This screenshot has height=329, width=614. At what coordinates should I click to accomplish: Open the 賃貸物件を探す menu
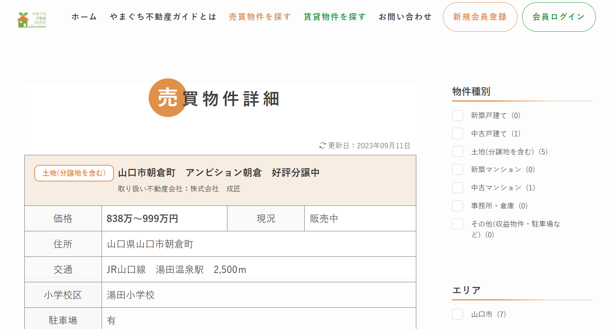tap(334, 17)
